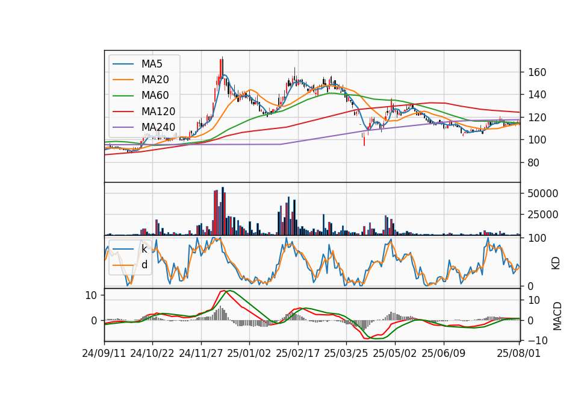Screen dimensions: 578x416
Task: Click the MA60 legend label
Action: pyautogui.click(x=155, y=95)
